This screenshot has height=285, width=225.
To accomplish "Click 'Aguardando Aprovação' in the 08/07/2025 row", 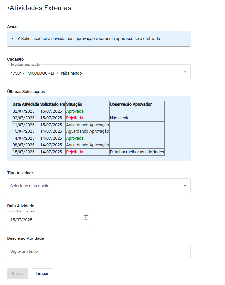I will (87, 145).
